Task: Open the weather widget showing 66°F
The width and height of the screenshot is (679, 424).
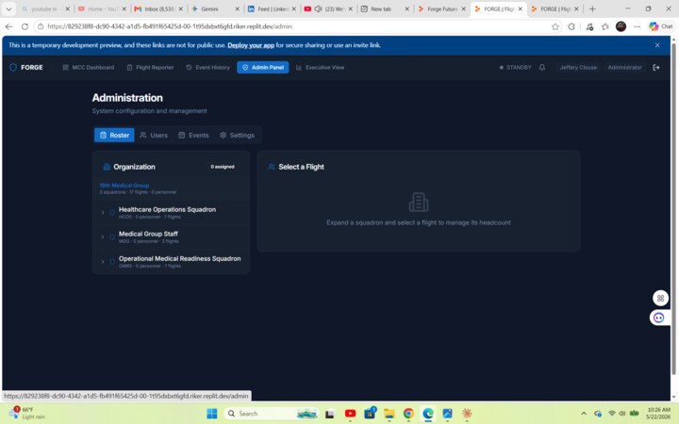Action: [26, 414]
